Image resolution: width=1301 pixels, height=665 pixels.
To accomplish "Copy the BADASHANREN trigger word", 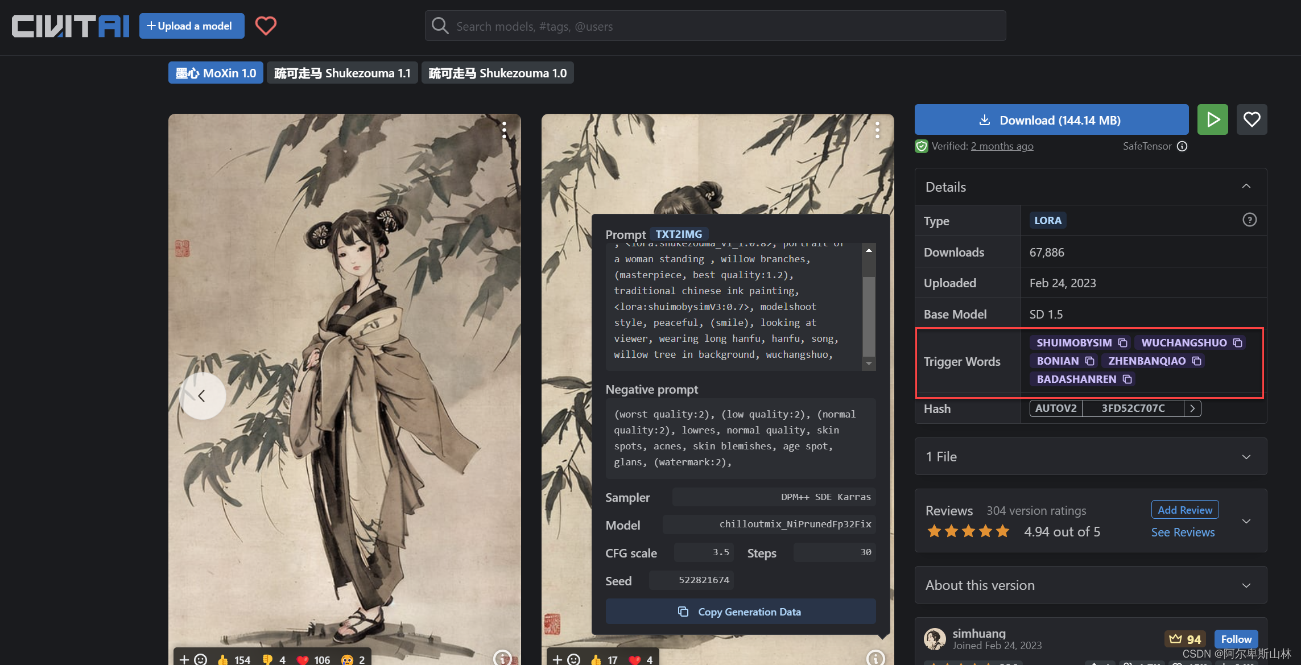I will (x=1127, y=379).
